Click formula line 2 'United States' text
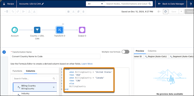Image resolution: width=194 pixels, height=96 pixels. point(103,72)
